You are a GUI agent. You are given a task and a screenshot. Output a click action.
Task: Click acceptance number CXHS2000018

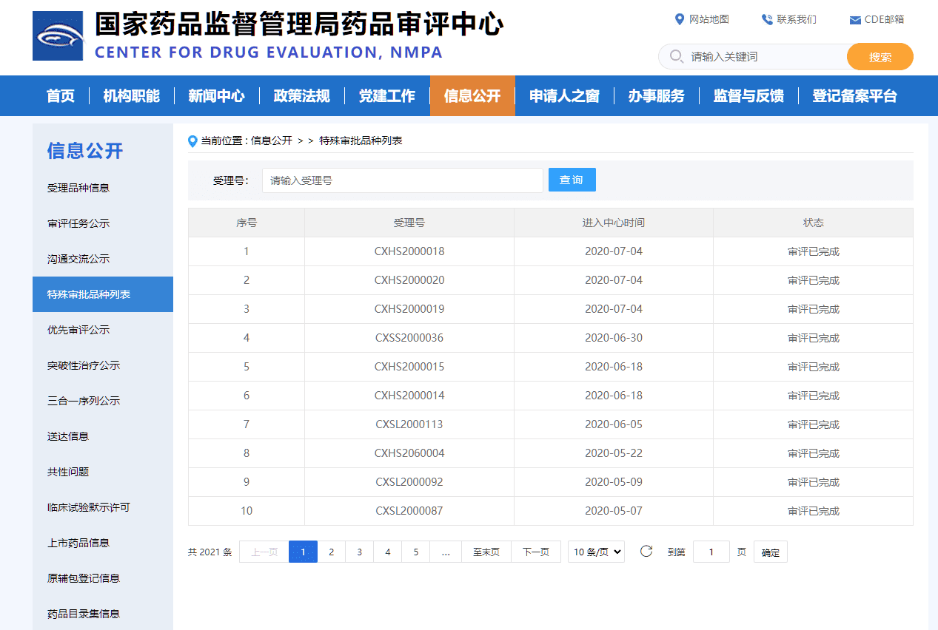[409, 251]
